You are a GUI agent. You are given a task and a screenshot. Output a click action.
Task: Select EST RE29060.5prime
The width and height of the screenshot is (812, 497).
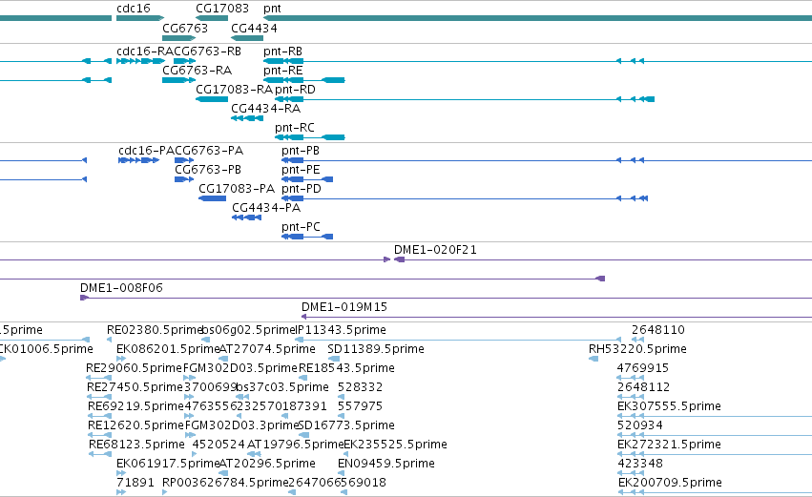[135, 368]
